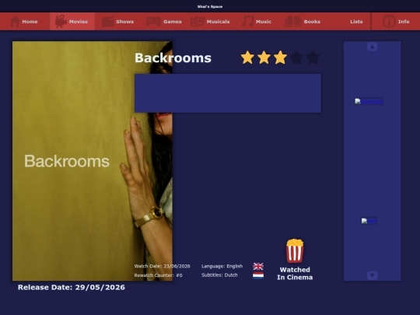The width and height of the screenshot is (420, 315).
Task: Navigate to the Musicals section
Action: click(x=210, y=22)
